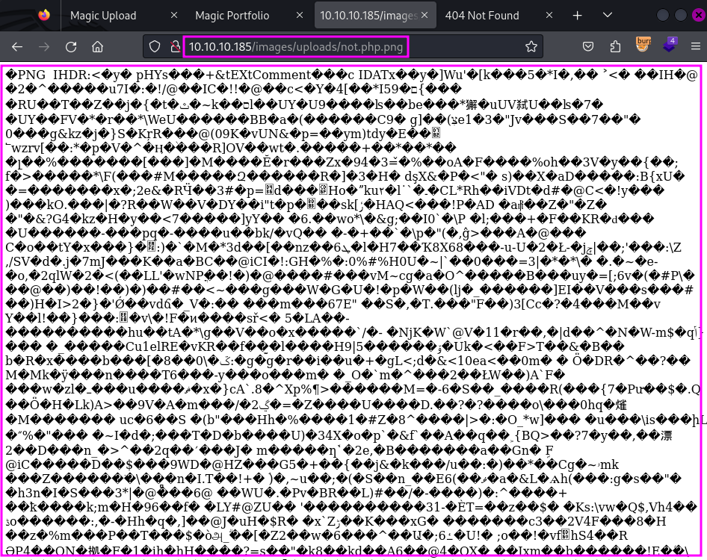Go back to previous page
This screenshot has height=560, width=707.
(x=17, y=47)
